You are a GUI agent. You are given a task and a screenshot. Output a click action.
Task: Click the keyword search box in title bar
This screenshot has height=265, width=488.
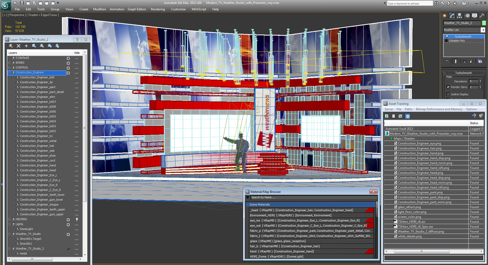(x=410, y=3)
